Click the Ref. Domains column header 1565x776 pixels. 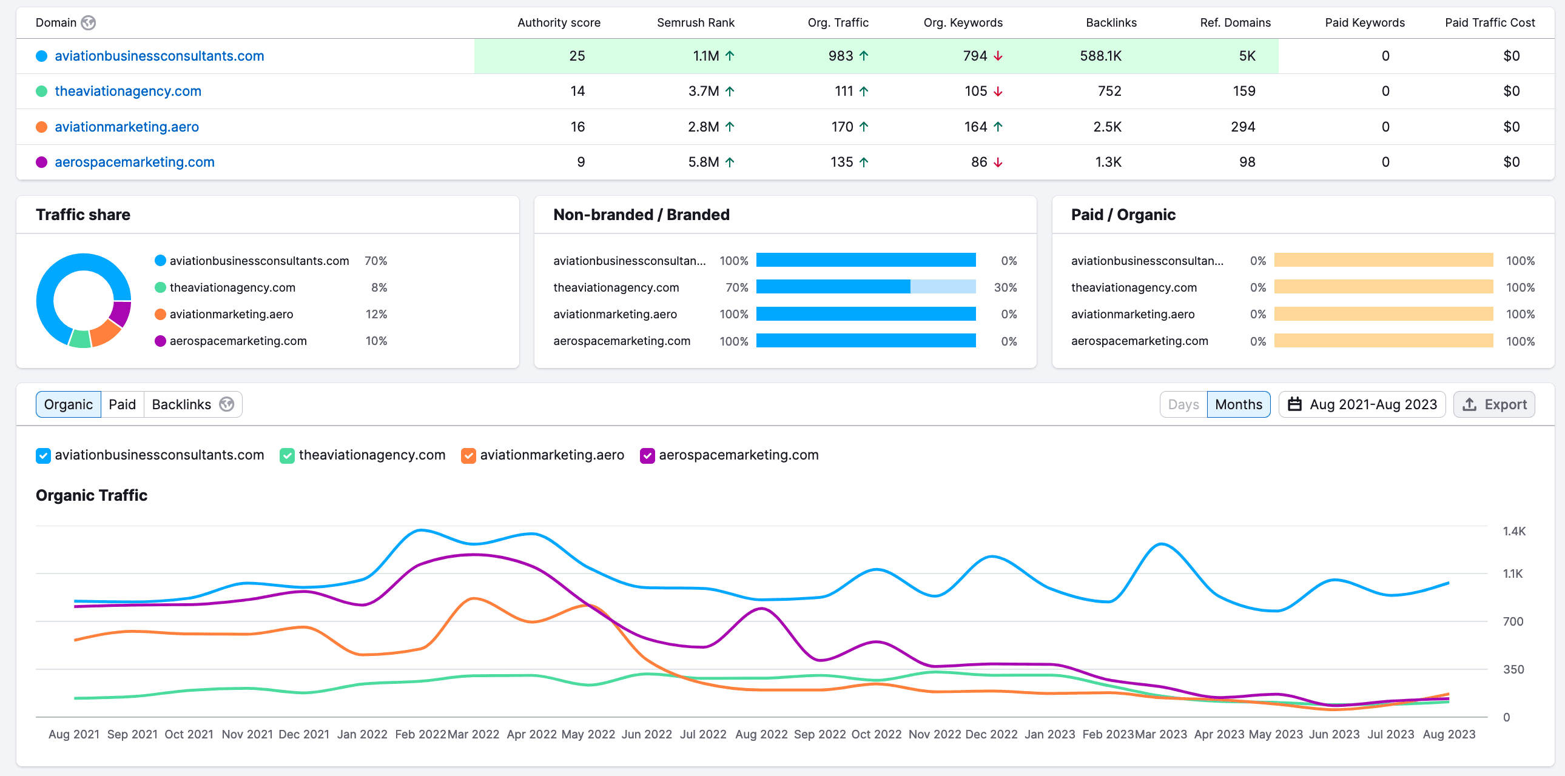(x=1235, y=22)
